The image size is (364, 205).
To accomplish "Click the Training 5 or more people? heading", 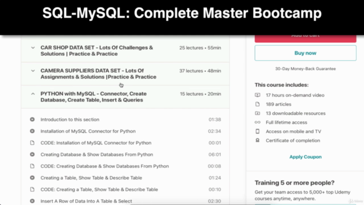I will point(295,183).
